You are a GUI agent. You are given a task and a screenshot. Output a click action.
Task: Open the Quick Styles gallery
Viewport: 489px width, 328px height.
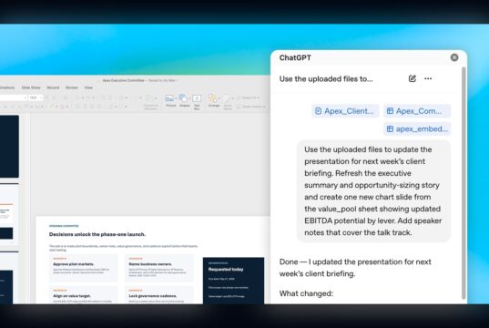pyautogui.click(x=228, y=102)
